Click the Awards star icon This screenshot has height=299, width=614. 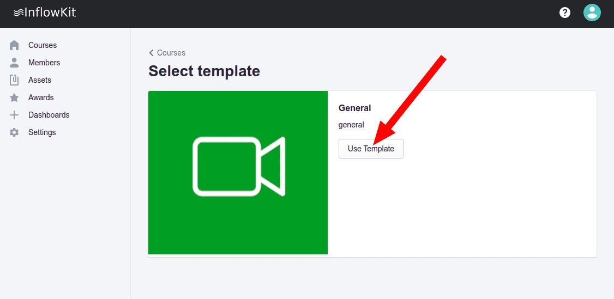pyautogui.click(x=14, y=97)
